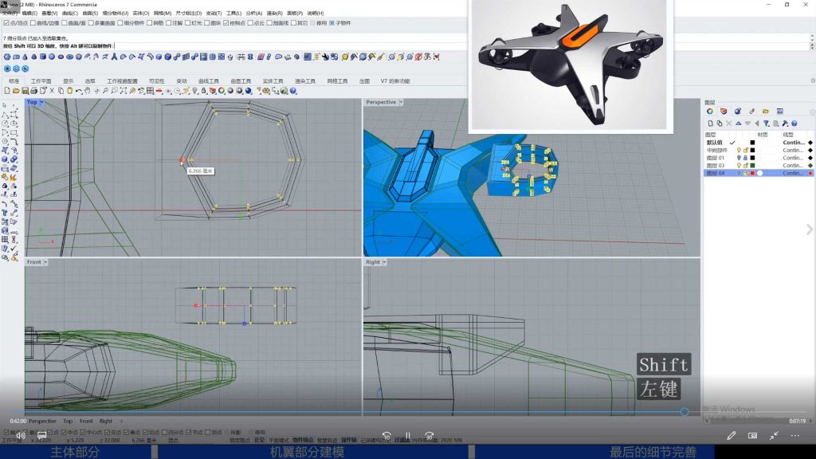This screenshot has width=816, height=459.
Task: Click the open file folder icon
Action: [15, 91]
